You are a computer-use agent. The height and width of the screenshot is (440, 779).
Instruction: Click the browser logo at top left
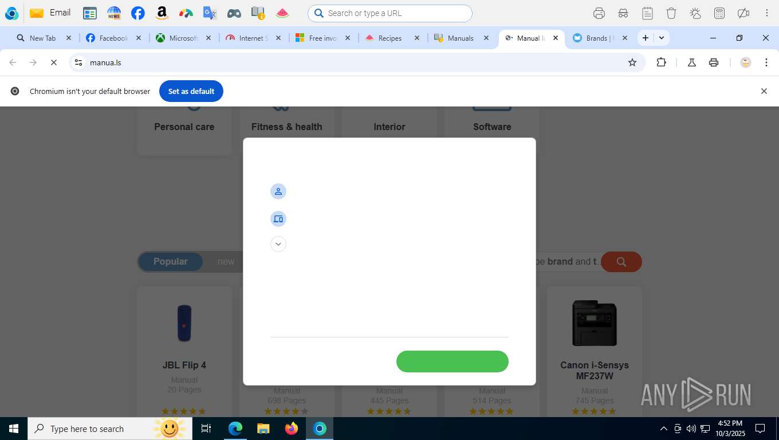pos(11,13)
